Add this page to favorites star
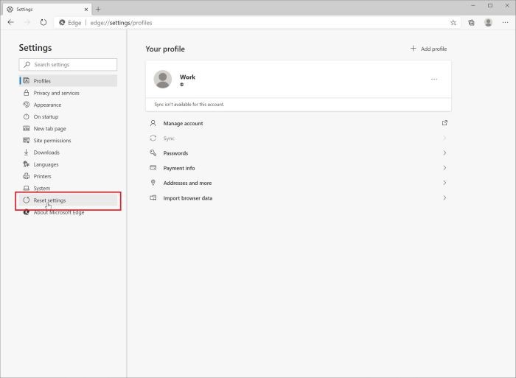 coord(453,23)
